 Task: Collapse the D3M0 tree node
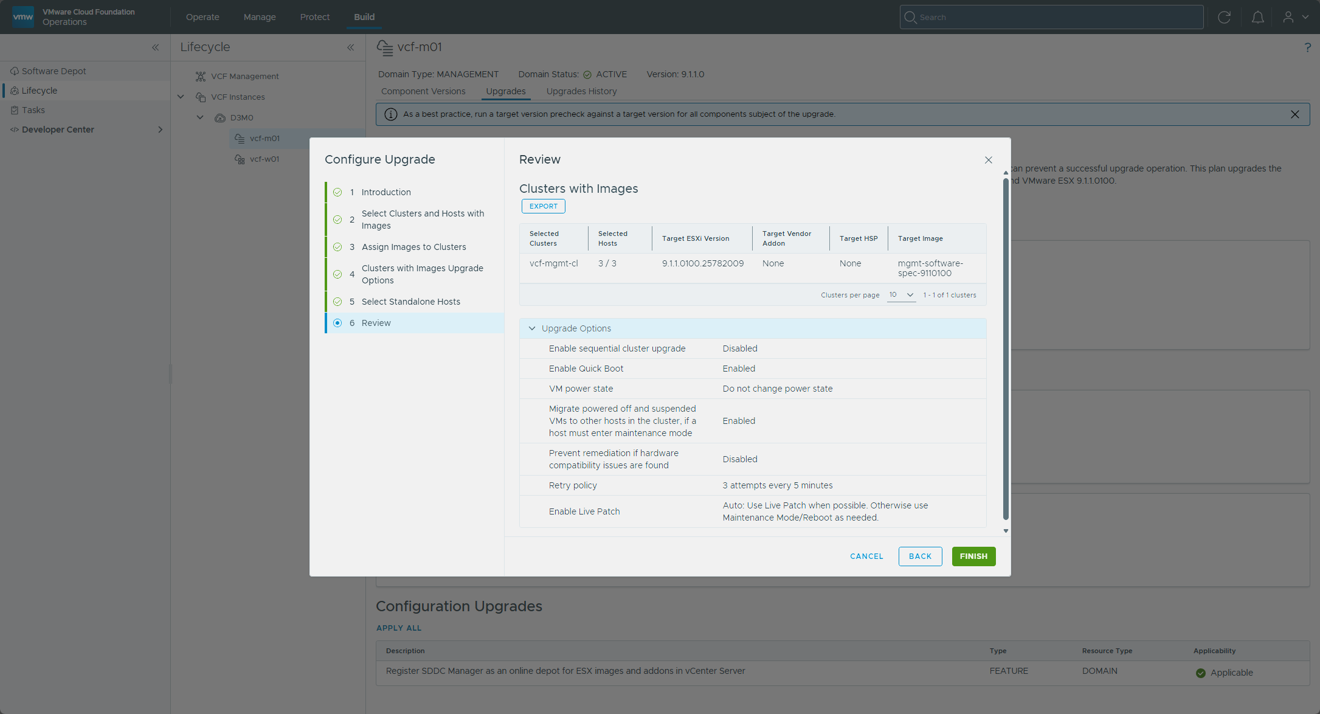(200, 117)
